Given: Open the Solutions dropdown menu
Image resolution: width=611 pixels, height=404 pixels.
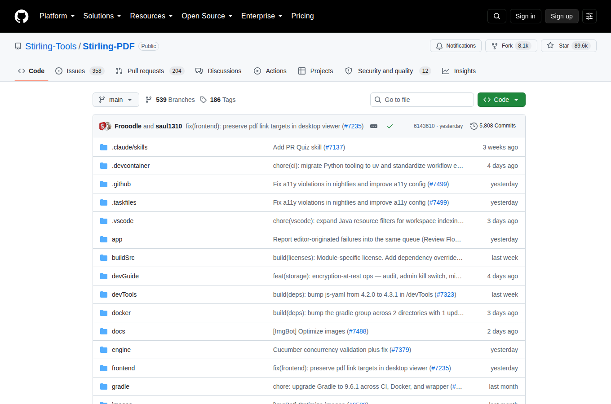Looking at the screenshot, I should point(102,16).
